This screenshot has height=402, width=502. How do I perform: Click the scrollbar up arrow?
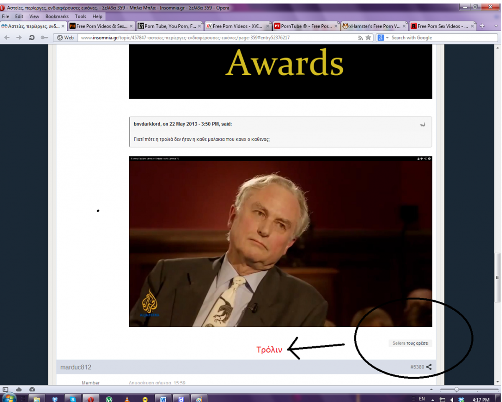coord(497,48)
